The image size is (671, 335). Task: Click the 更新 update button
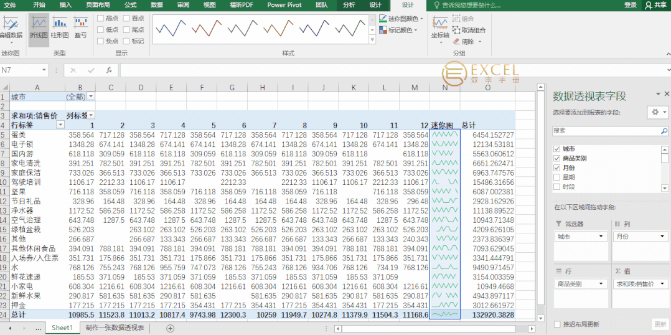[660, 324]
